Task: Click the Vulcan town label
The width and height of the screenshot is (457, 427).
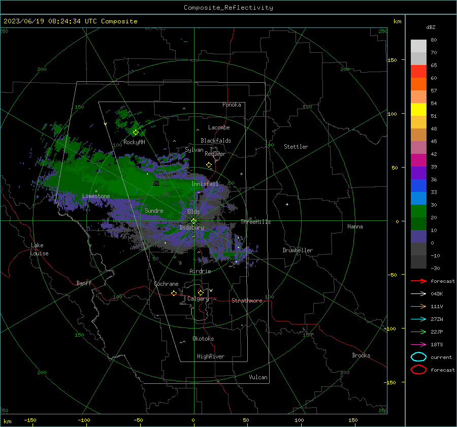Action: (258, 377)
